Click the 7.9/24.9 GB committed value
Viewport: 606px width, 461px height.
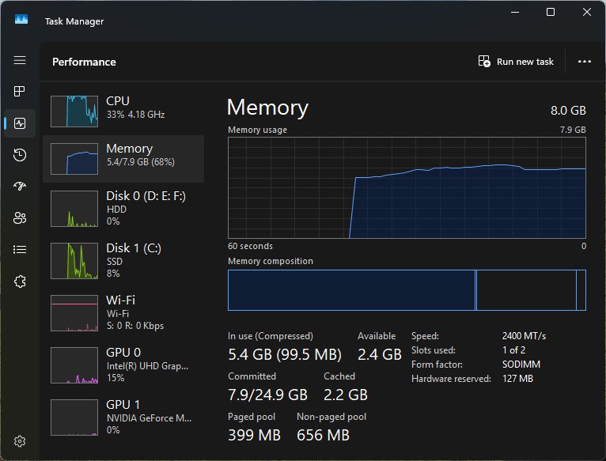point(267,395)
